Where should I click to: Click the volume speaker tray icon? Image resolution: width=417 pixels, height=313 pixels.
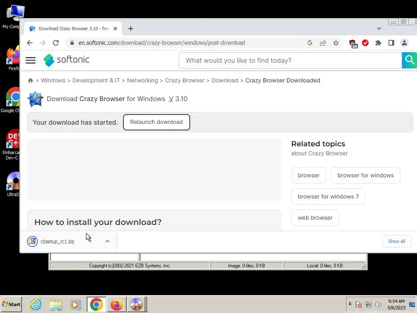[378, 304]
